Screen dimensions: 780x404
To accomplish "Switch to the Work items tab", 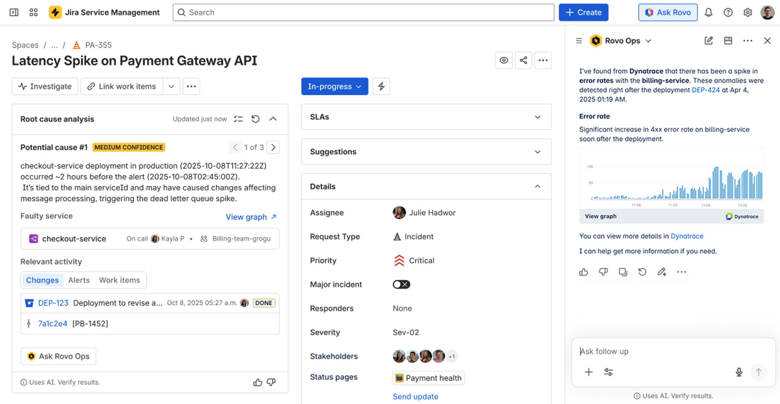I will coord(119,280).
